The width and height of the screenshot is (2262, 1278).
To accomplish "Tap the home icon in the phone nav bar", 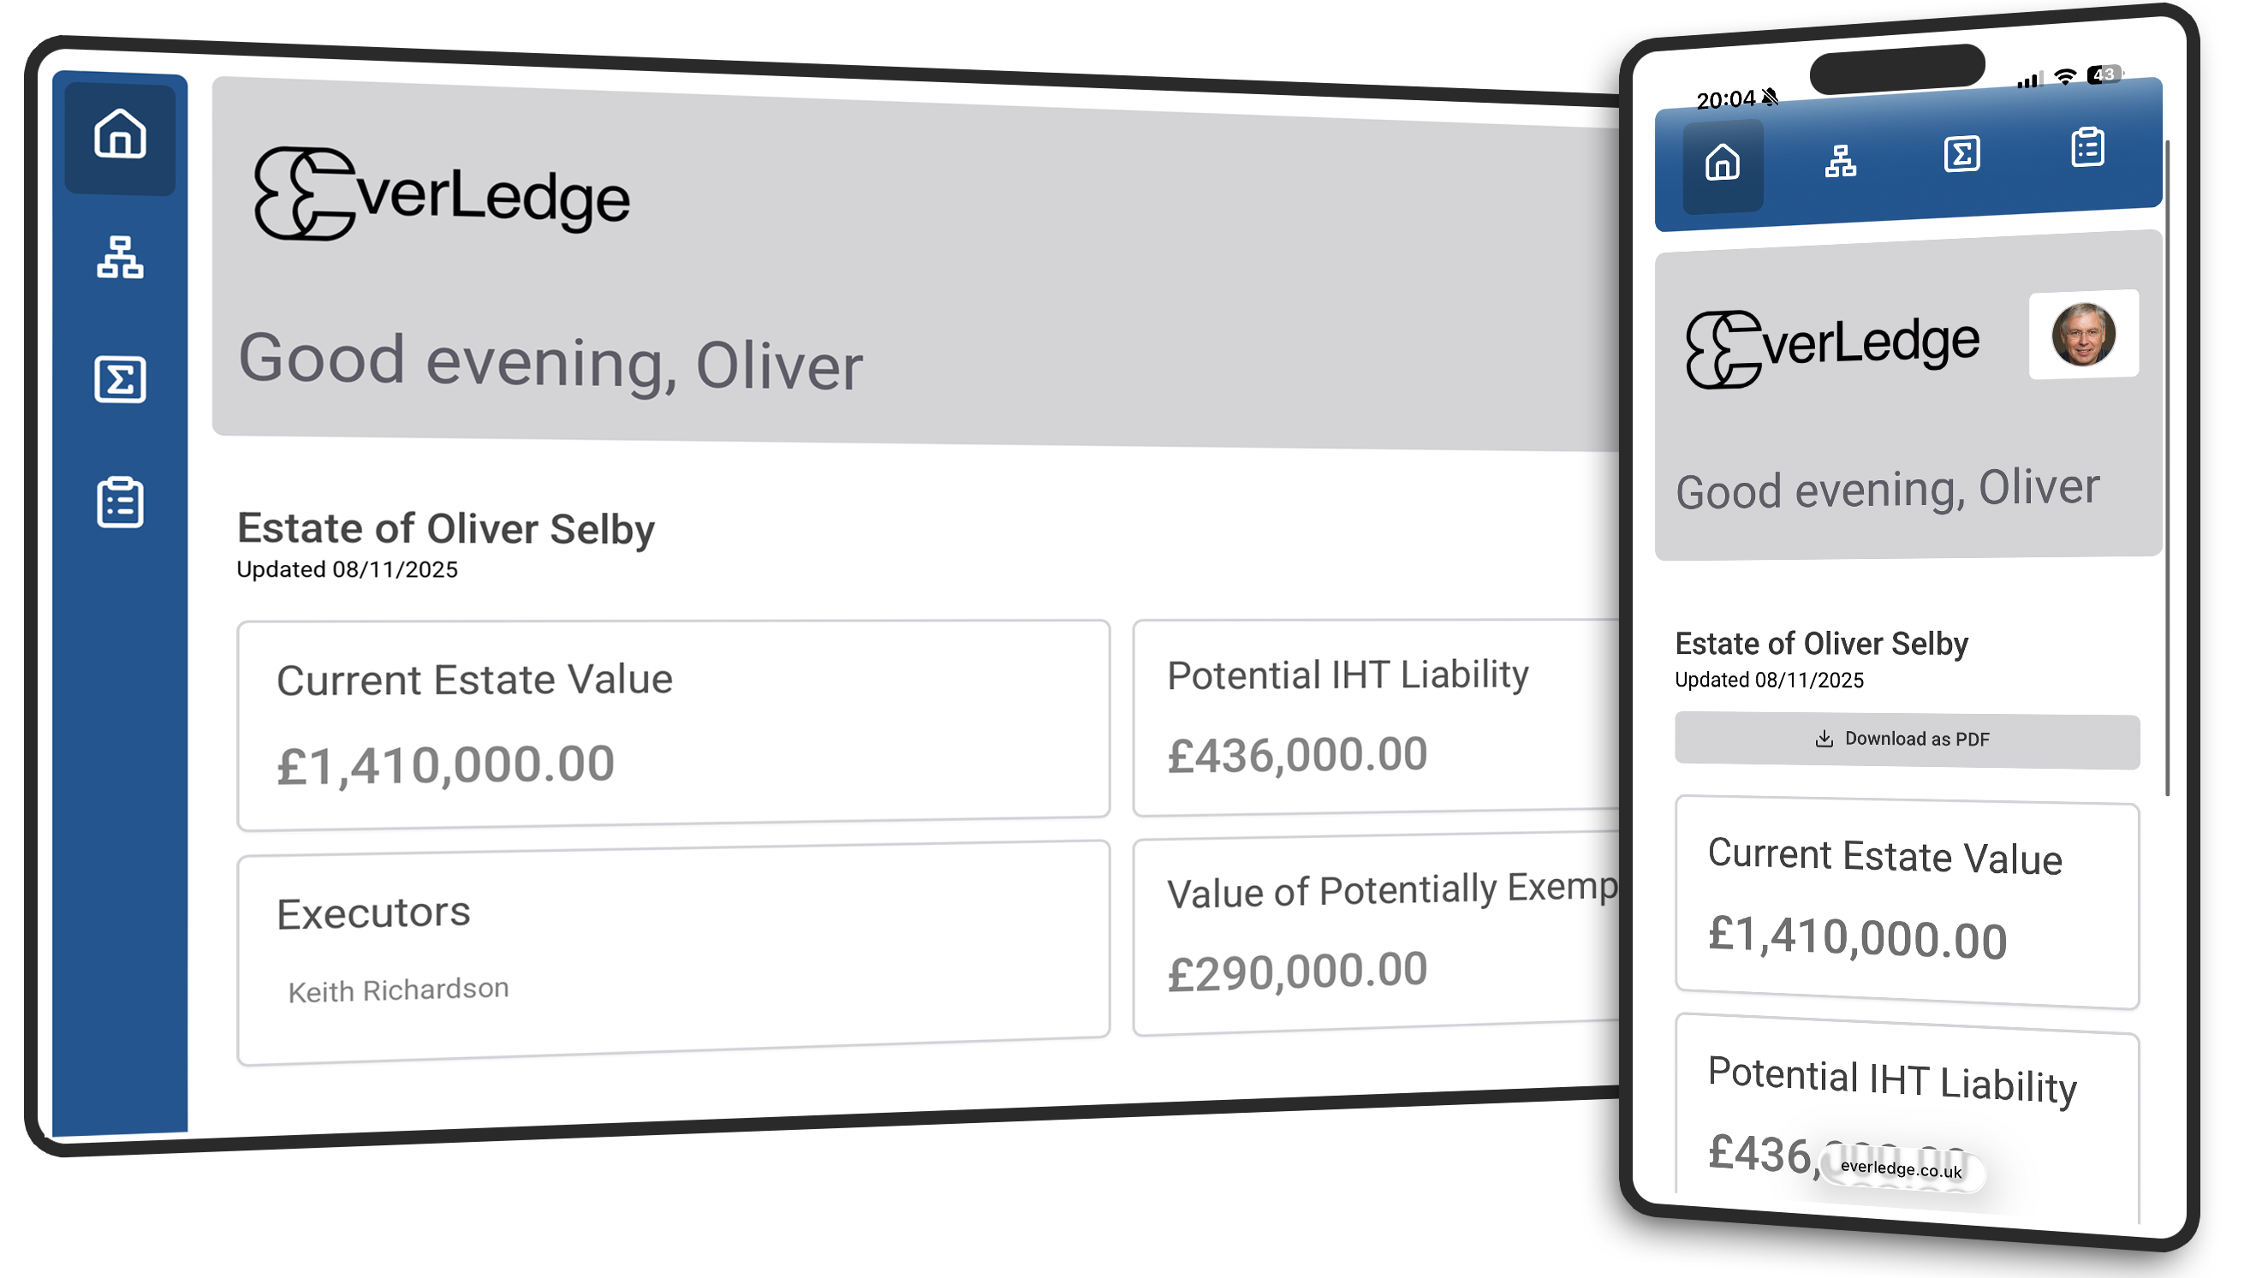I will pyautogui.click(x=1722, y=163).
